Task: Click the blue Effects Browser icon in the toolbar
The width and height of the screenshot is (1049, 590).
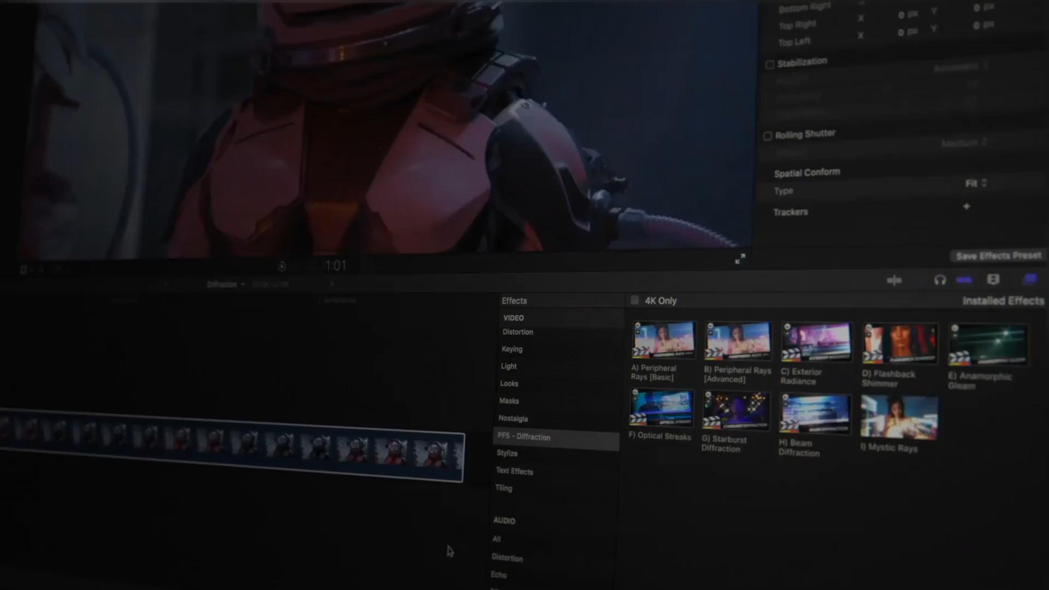Action: click(1030, 280)
